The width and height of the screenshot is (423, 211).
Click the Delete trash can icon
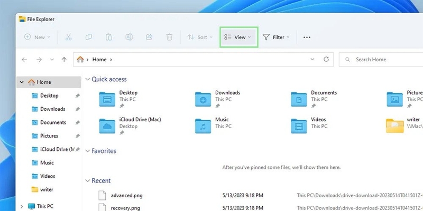click(169, 37)
